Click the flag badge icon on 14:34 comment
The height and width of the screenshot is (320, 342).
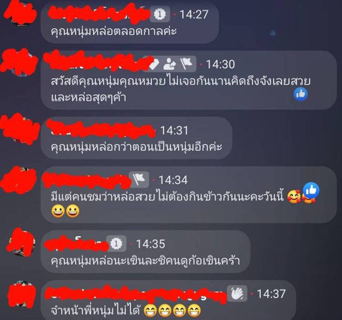[139, 180]
